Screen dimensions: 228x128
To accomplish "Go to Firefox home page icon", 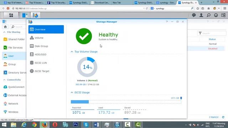I will (208, 9).
